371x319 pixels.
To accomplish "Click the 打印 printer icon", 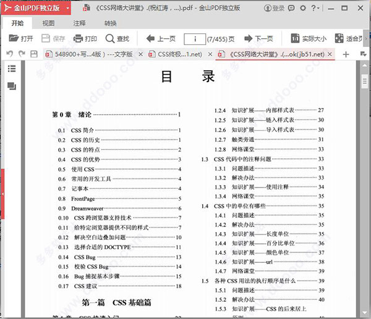I will click(78, 38).
